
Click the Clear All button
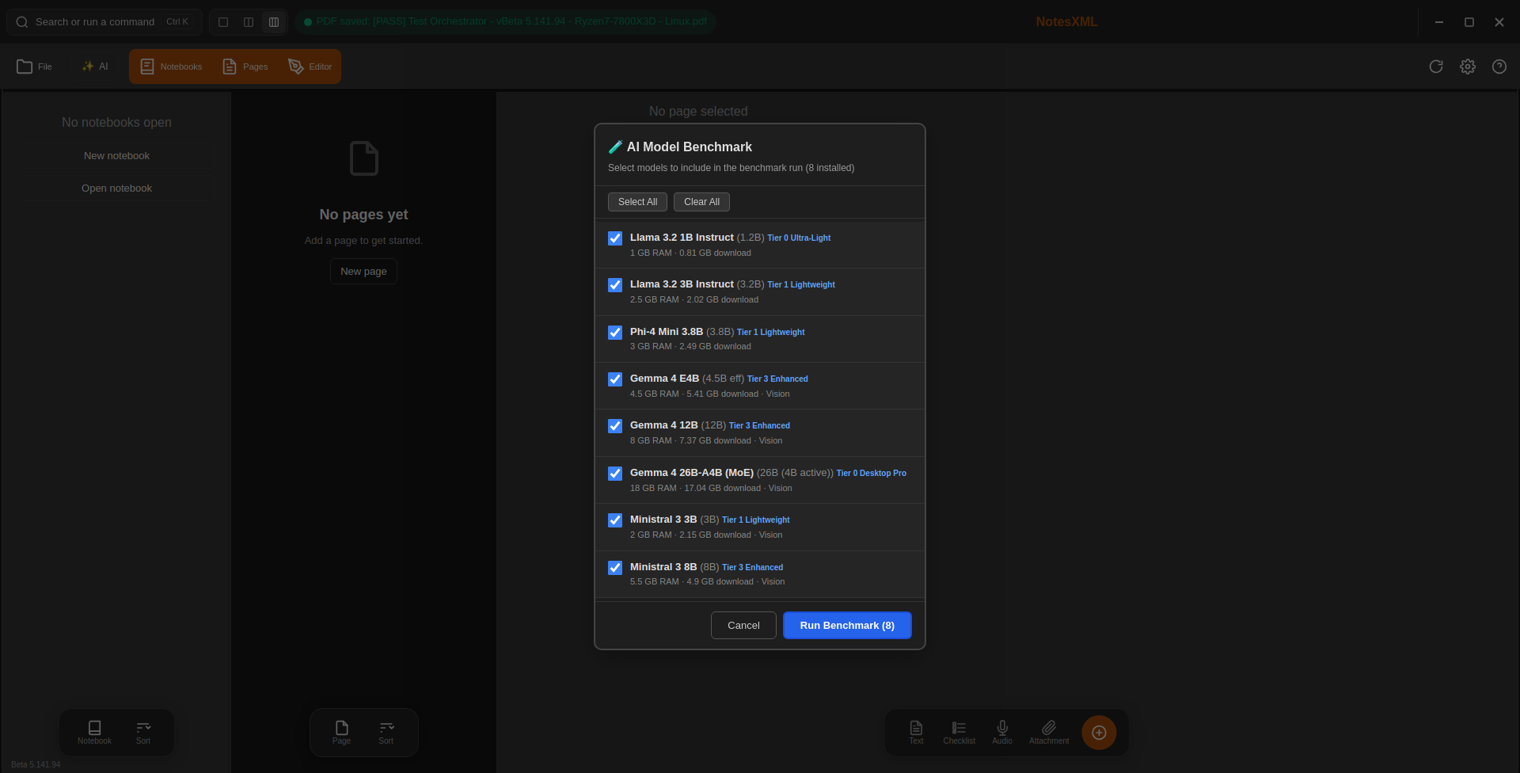pyautogui.click(x=701, y=202)
